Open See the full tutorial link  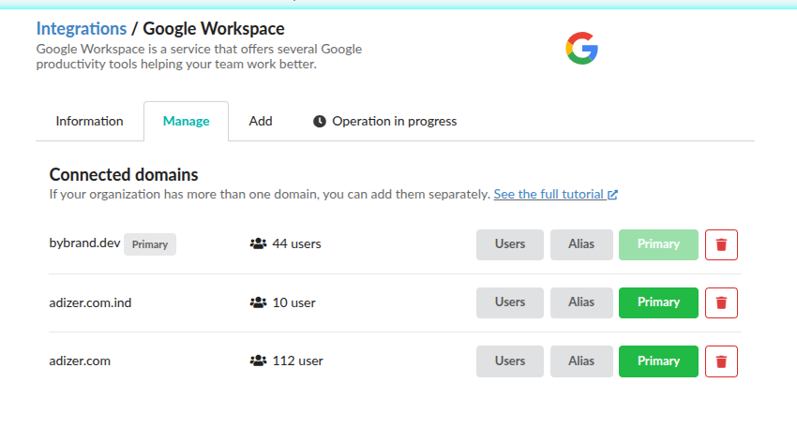556,195
